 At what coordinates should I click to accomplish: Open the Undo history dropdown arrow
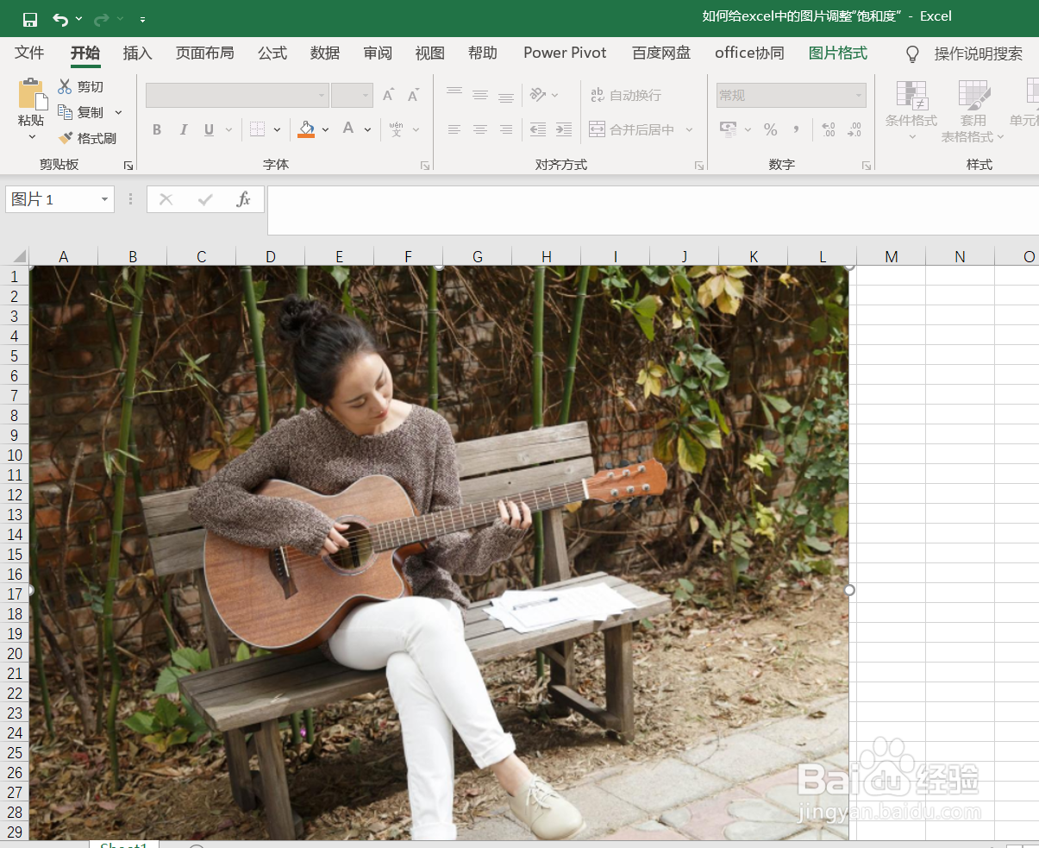tap(79, 19)
